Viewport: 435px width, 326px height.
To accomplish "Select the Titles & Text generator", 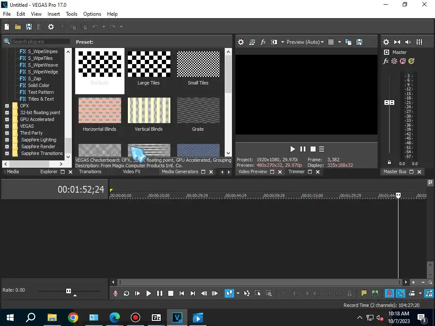I will [41, 99].
